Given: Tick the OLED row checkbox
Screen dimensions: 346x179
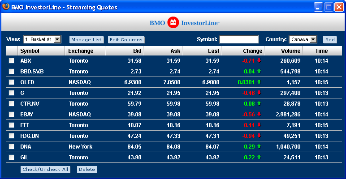Looking at the screenshot, I should coord(12,82).
